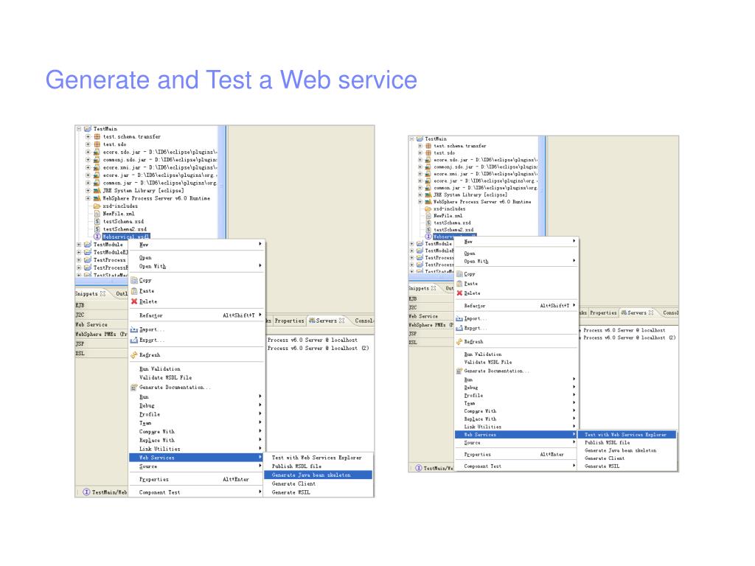The width and height of the screenshot is (755, 566).
Task: Open XSL snippets drawer in right screenshot
Action: click(431, 343)
